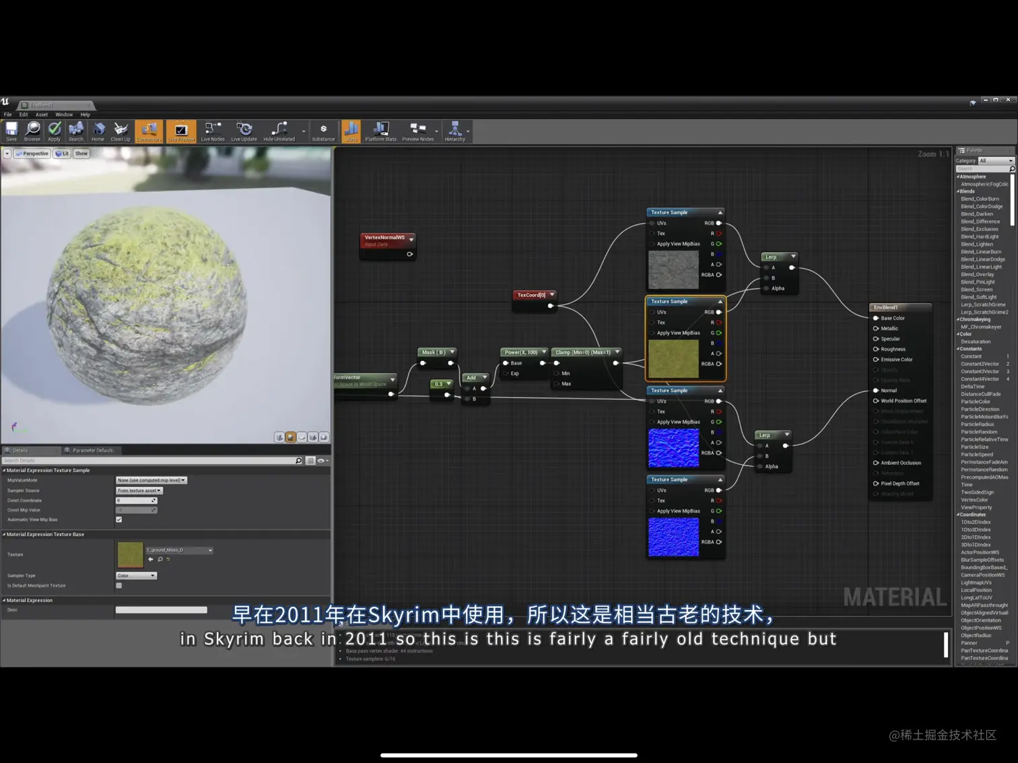Open the T_ground_Moss_D texture asset dropdown
This screenshot has height=763, width=1018.
180,550
